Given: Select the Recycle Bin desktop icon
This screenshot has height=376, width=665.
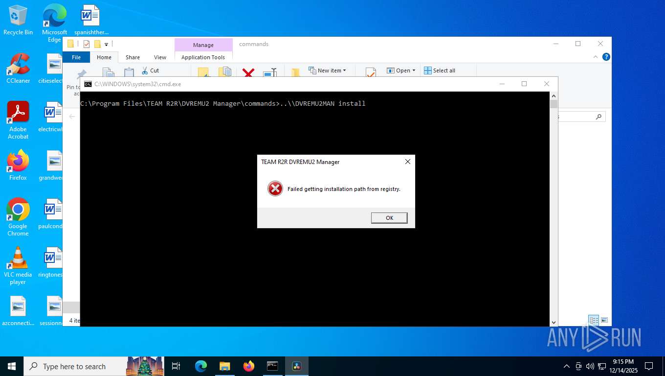Looking at the screenshot, I should [18, 20].
